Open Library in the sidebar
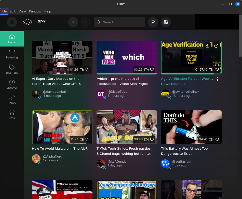Screen dimensions: 242x199 coord(12,100)
